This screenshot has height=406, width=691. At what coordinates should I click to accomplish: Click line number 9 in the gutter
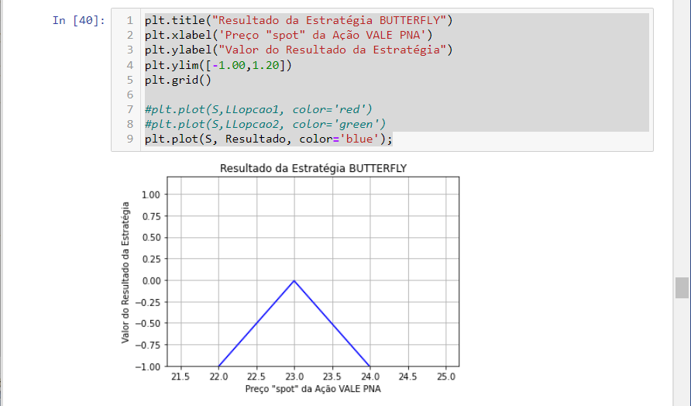129,139
